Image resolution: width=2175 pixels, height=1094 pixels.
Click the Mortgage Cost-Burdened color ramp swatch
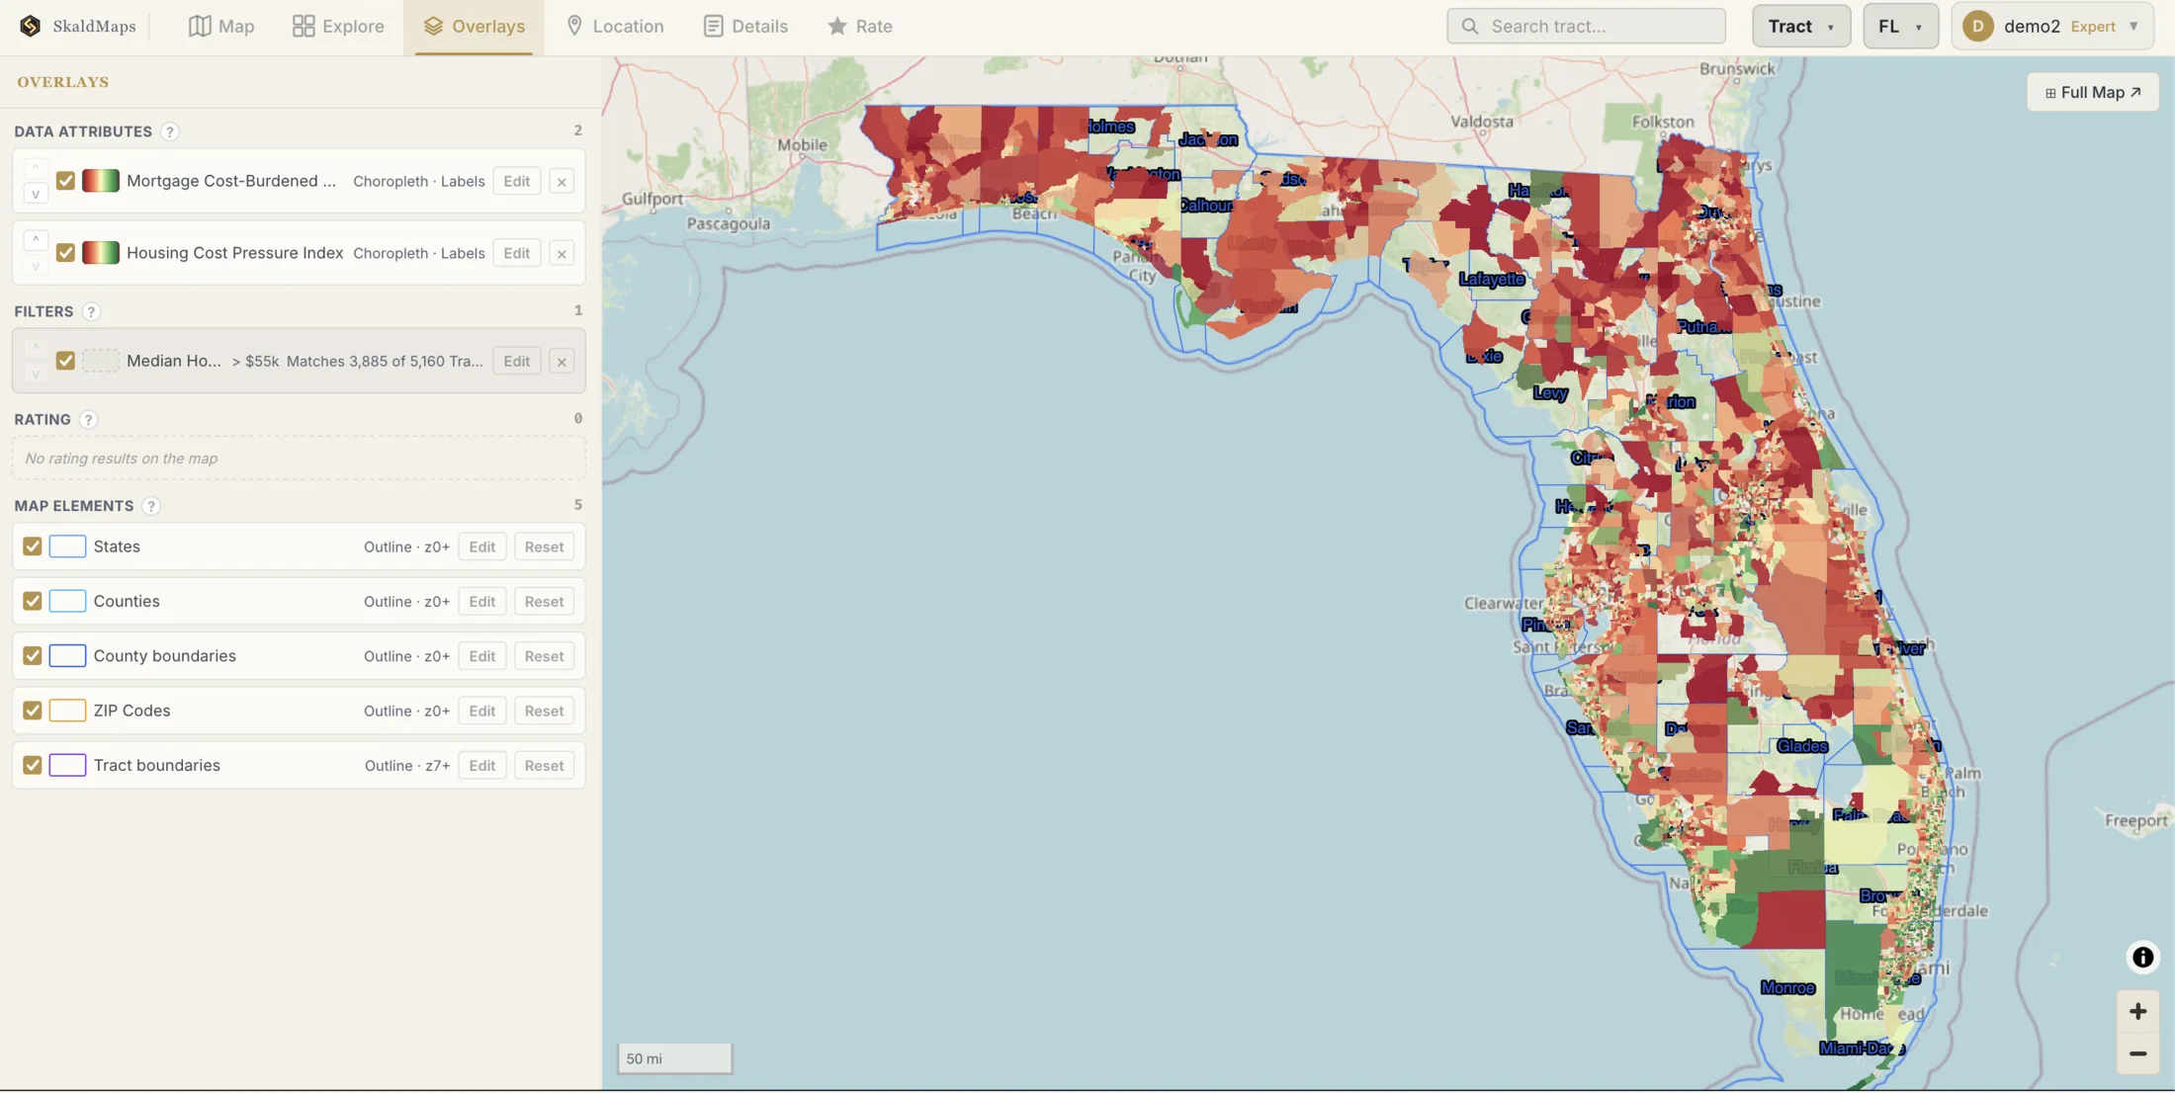(x=101, y=181)
